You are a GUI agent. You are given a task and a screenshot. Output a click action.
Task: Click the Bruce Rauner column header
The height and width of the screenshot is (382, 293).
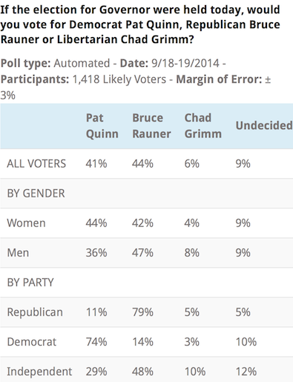[151, 126]
